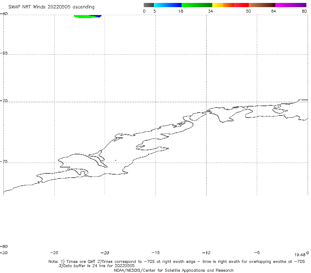Viewport: 311px width, 273px height.
Task: Click the brown segment of the color bar
Action: click(x=262, y=5)
